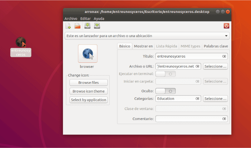Focus the Categorías input field
The image size is (251, 148).
point(178,99)
